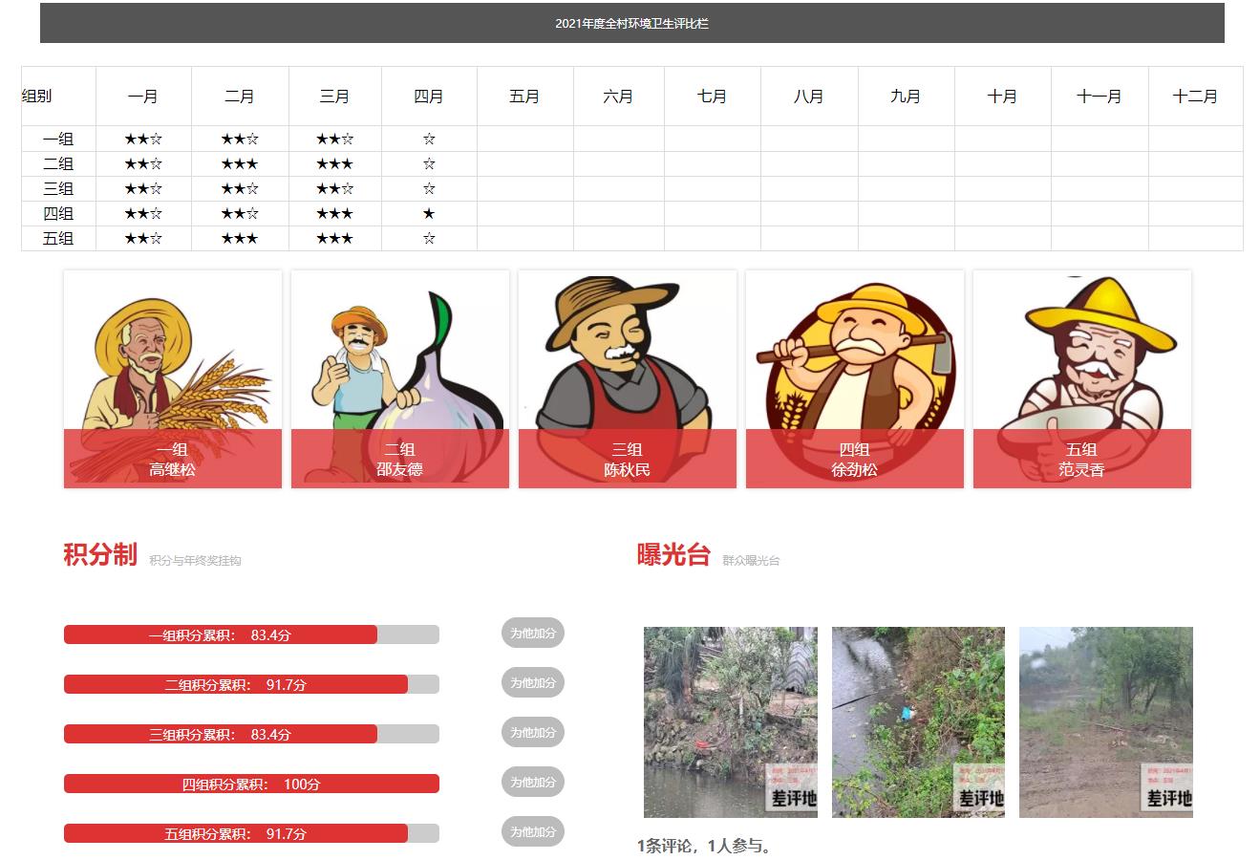This screenshot has width=1260, height=860.
Task: Click 为他加分 button for 一组
Action: pyautogui.click(x=533, y=633)
